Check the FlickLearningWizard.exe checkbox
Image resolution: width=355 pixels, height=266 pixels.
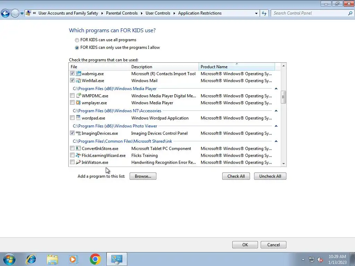coord(72,155)
